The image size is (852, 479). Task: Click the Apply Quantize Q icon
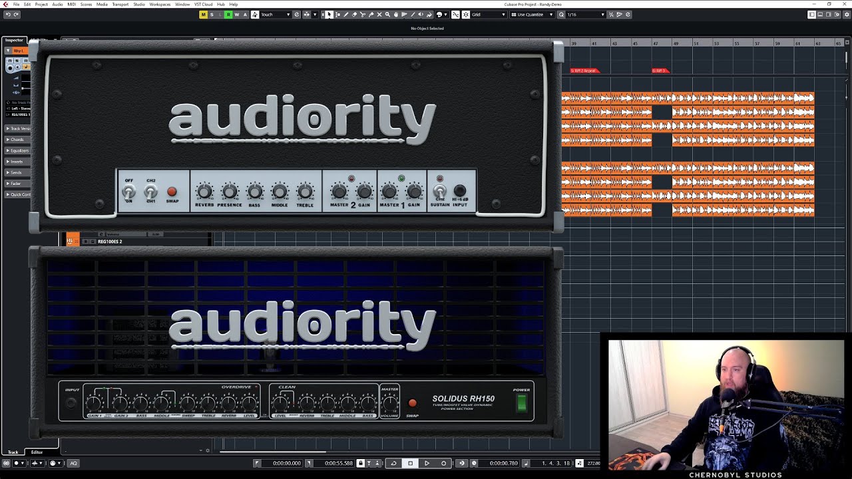[561, 15]
